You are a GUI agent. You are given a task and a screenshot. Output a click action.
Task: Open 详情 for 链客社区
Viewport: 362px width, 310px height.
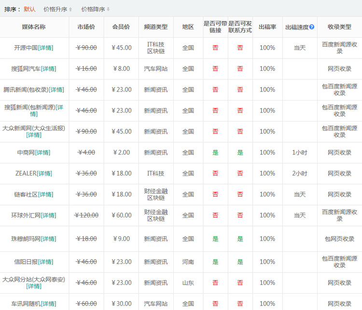[x=45, y=194]
